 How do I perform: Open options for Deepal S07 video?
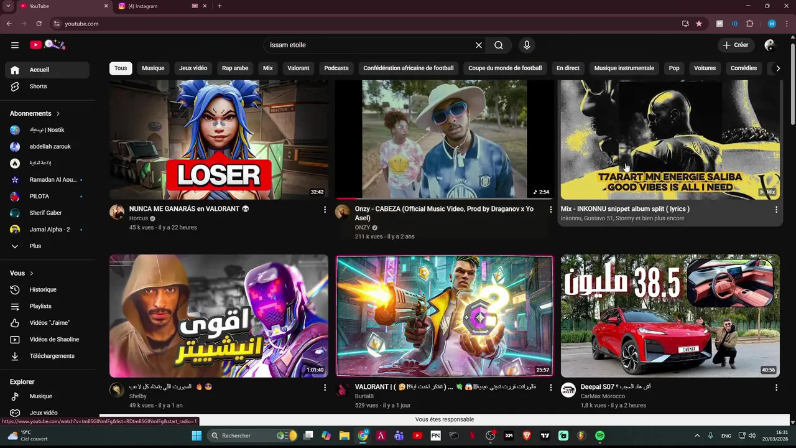point(776,388)
